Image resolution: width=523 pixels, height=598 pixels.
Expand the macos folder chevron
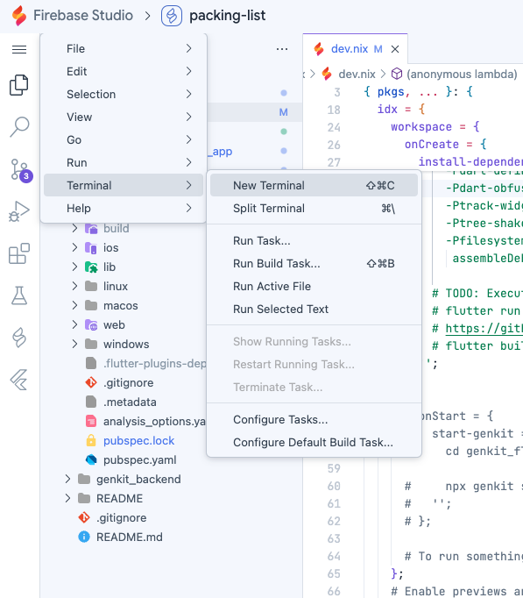pos(74,305)
